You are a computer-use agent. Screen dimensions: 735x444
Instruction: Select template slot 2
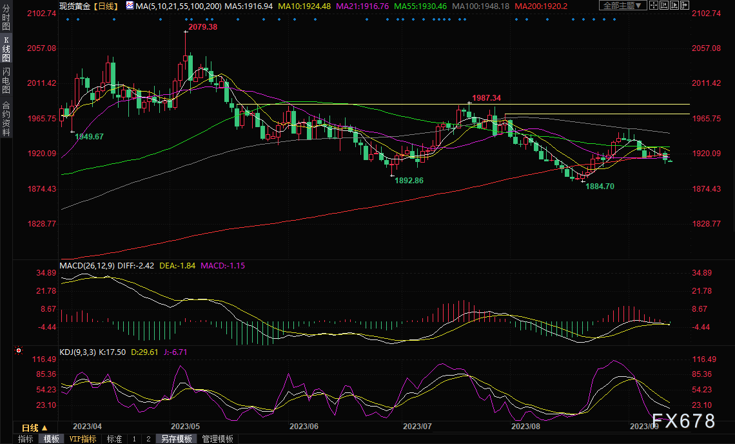point(148,439)
